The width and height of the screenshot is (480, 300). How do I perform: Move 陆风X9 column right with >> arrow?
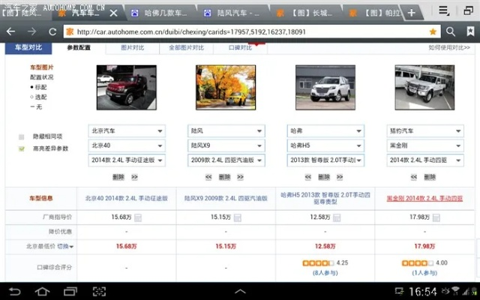click(240, 177)
